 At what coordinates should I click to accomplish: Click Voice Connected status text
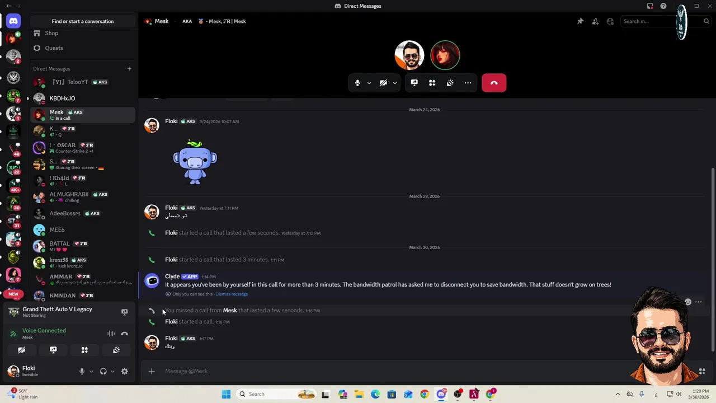click(x=44, y=330)
